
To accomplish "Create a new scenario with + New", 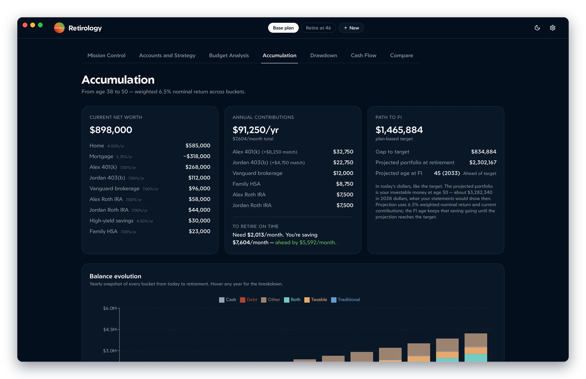I will click(x=351, y=28).
